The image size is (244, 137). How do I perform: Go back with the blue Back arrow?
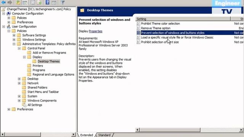click(3, 2)
